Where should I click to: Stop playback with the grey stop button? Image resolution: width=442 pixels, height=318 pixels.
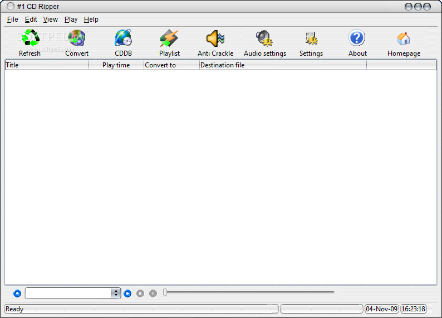[140, 293]
